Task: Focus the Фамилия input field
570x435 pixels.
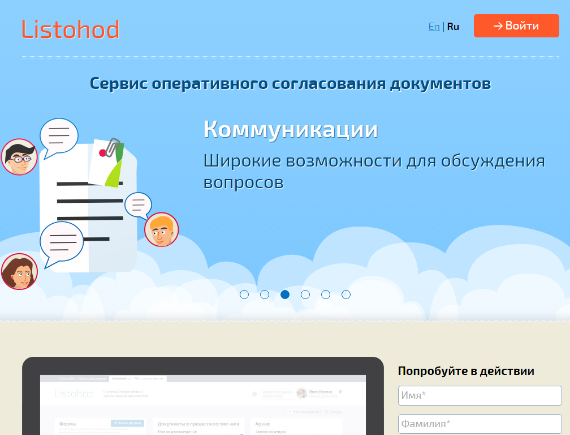Action: click(480, 424)
